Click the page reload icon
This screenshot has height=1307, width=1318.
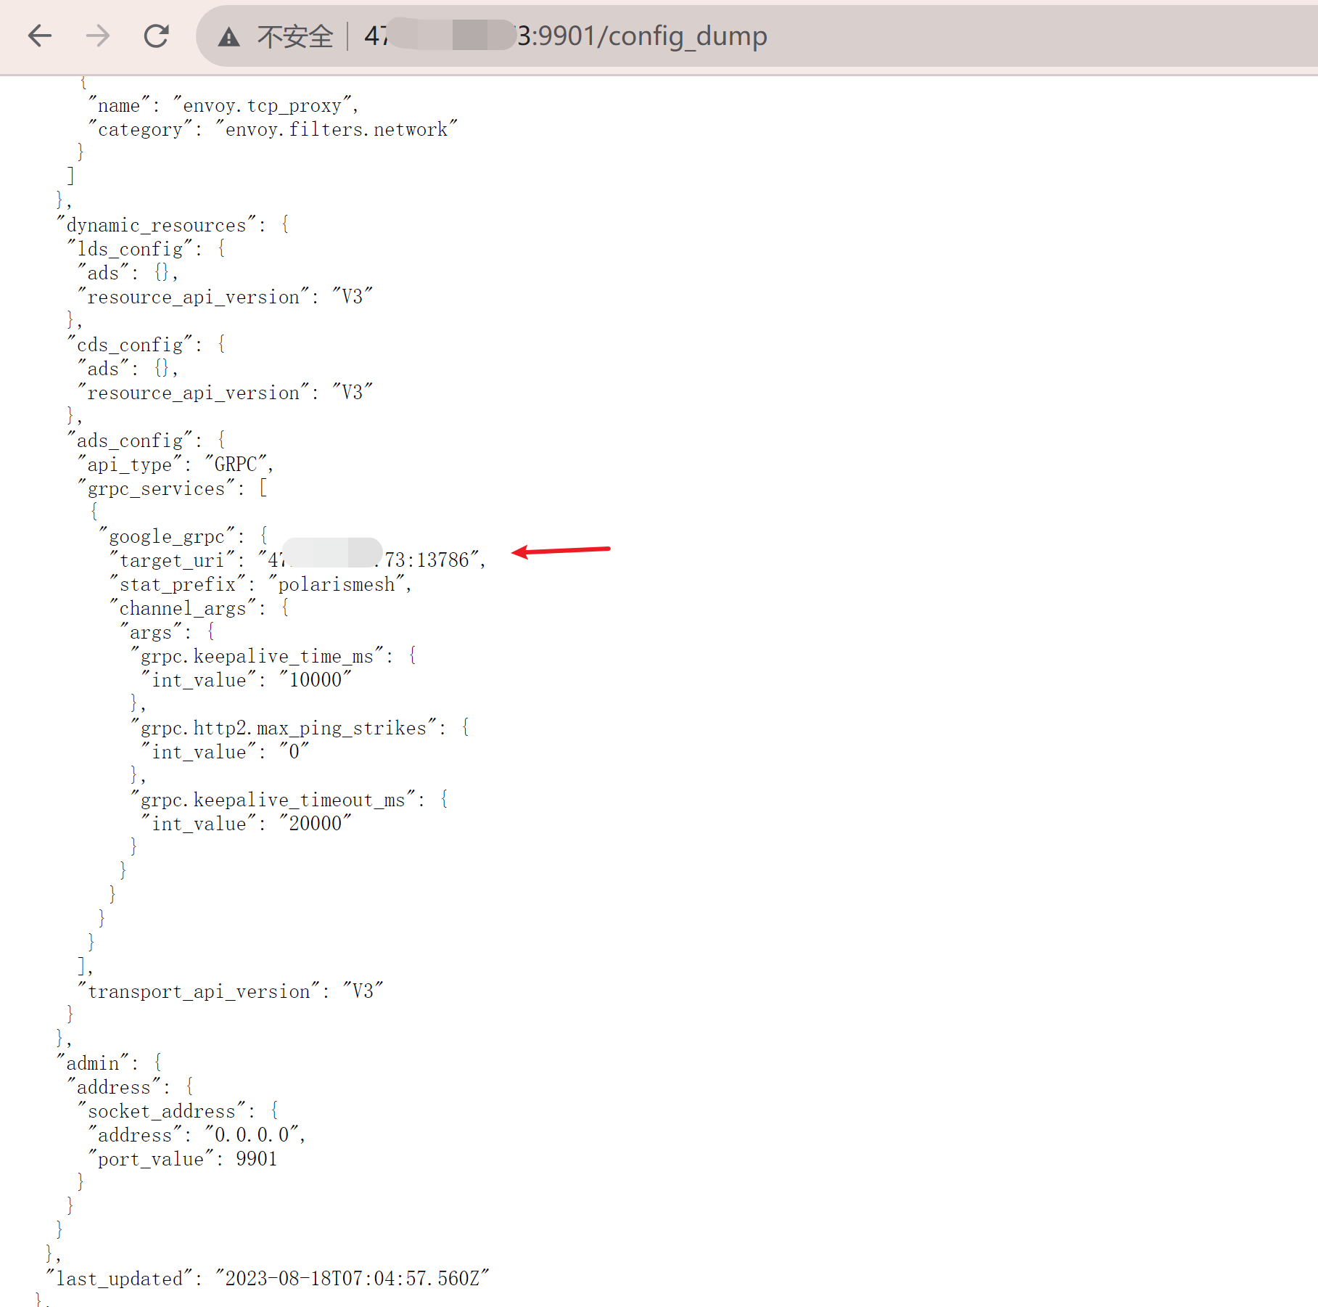(x=157, y=36)
